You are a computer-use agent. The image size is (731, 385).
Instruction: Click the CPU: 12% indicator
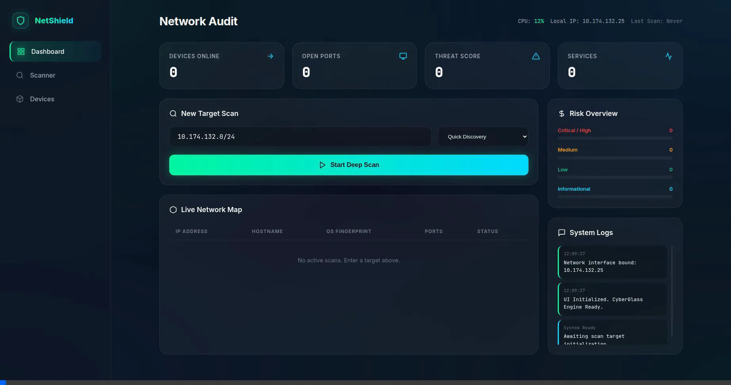coord(531,21)
